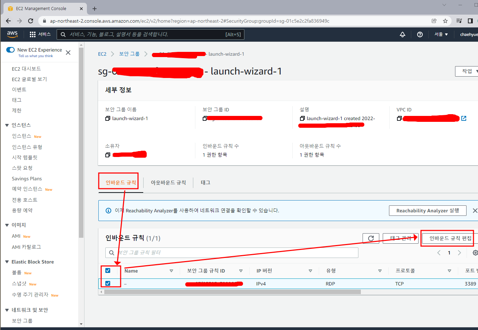
Task: Switch to the 아웃바운드 규칙 tab
Action: coord(169,182)
